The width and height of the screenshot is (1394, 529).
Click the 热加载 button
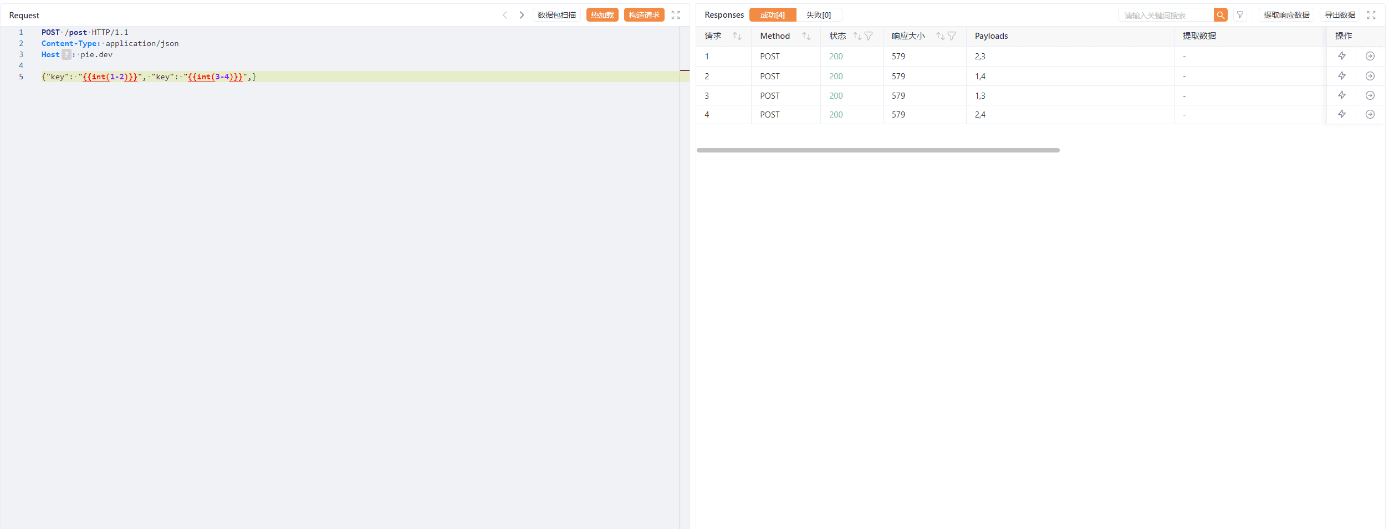click(602, 15)
